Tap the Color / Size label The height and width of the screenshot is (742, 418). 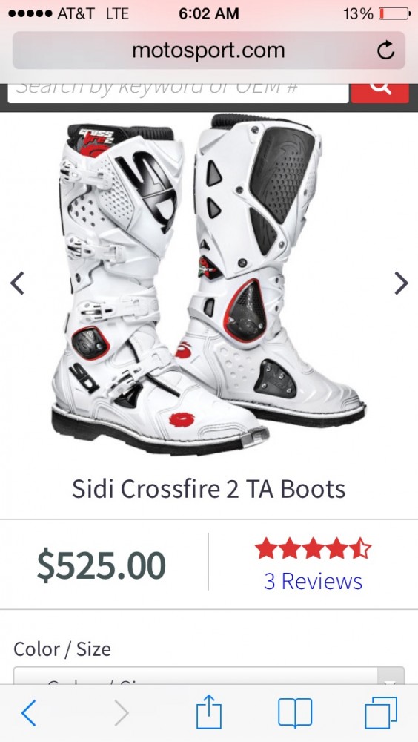pos(62,649)
